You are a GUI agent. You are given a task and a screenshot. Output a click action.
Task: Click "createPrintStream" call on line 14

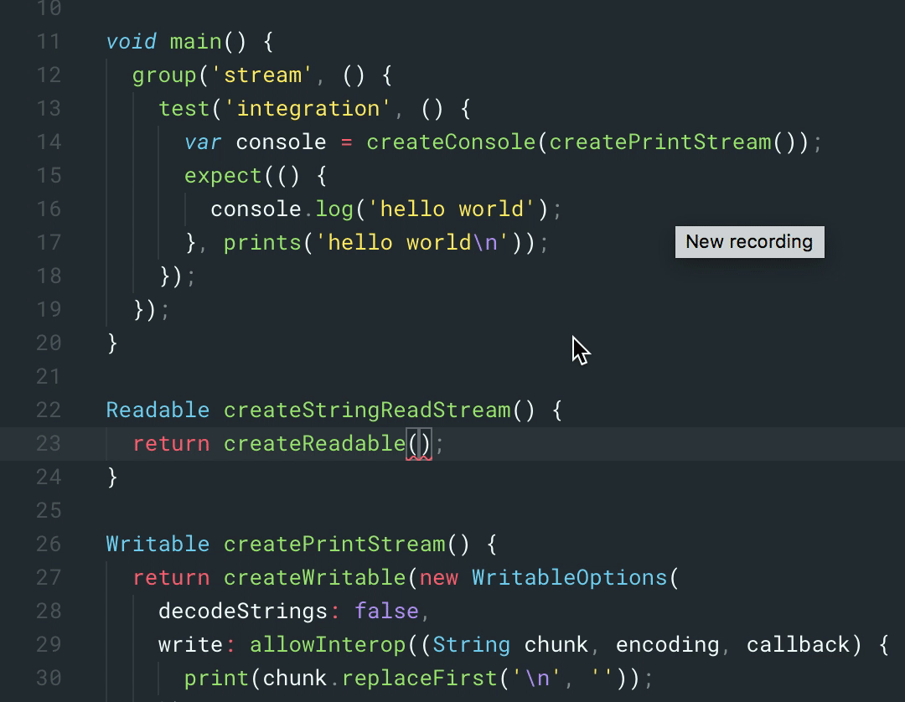(x=660, y=142)
